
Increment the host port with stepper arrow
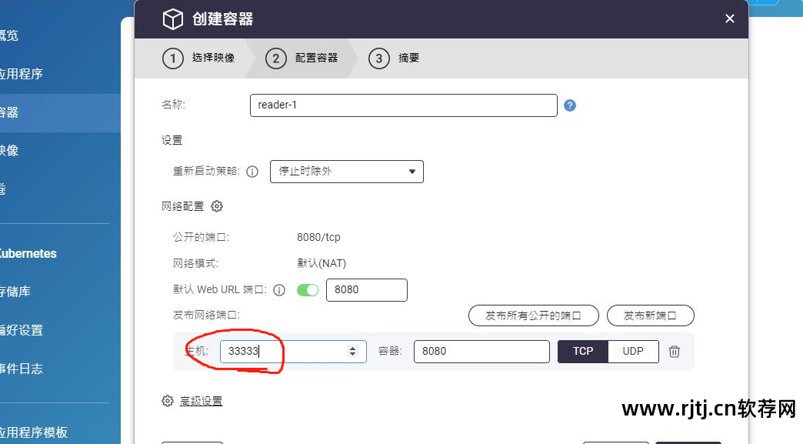[352, 348]
